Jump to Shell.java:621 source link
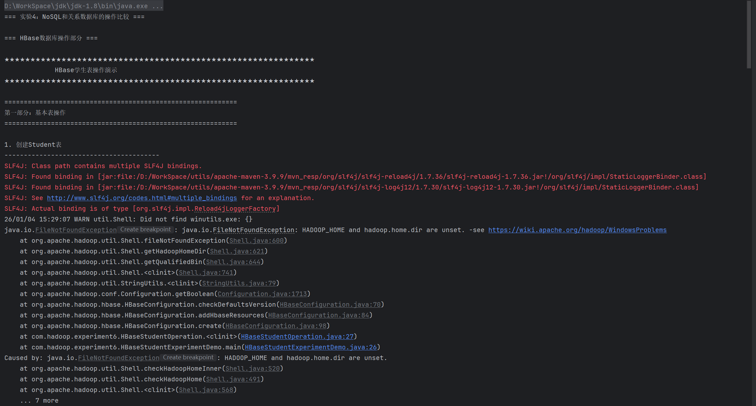 (237, 251)
